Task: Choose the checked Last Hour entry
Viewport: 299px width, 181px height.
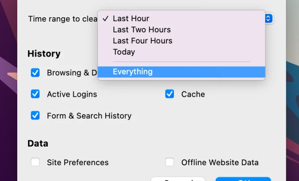Action: click(181, 19)
